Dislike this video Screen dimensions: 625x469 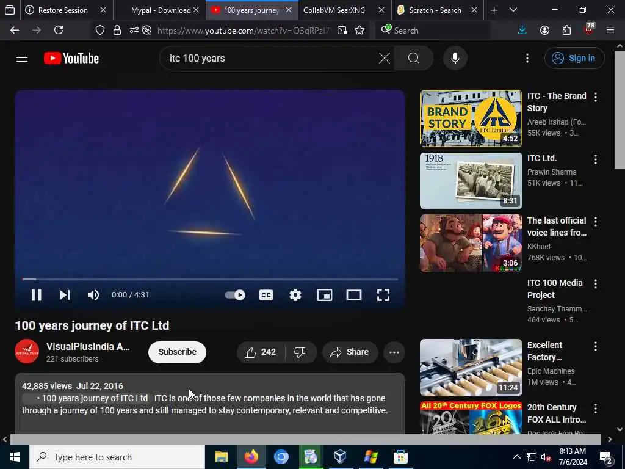300,352
